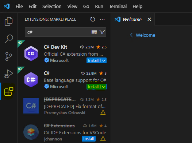Open the Selection menu

tap(52, 6)
